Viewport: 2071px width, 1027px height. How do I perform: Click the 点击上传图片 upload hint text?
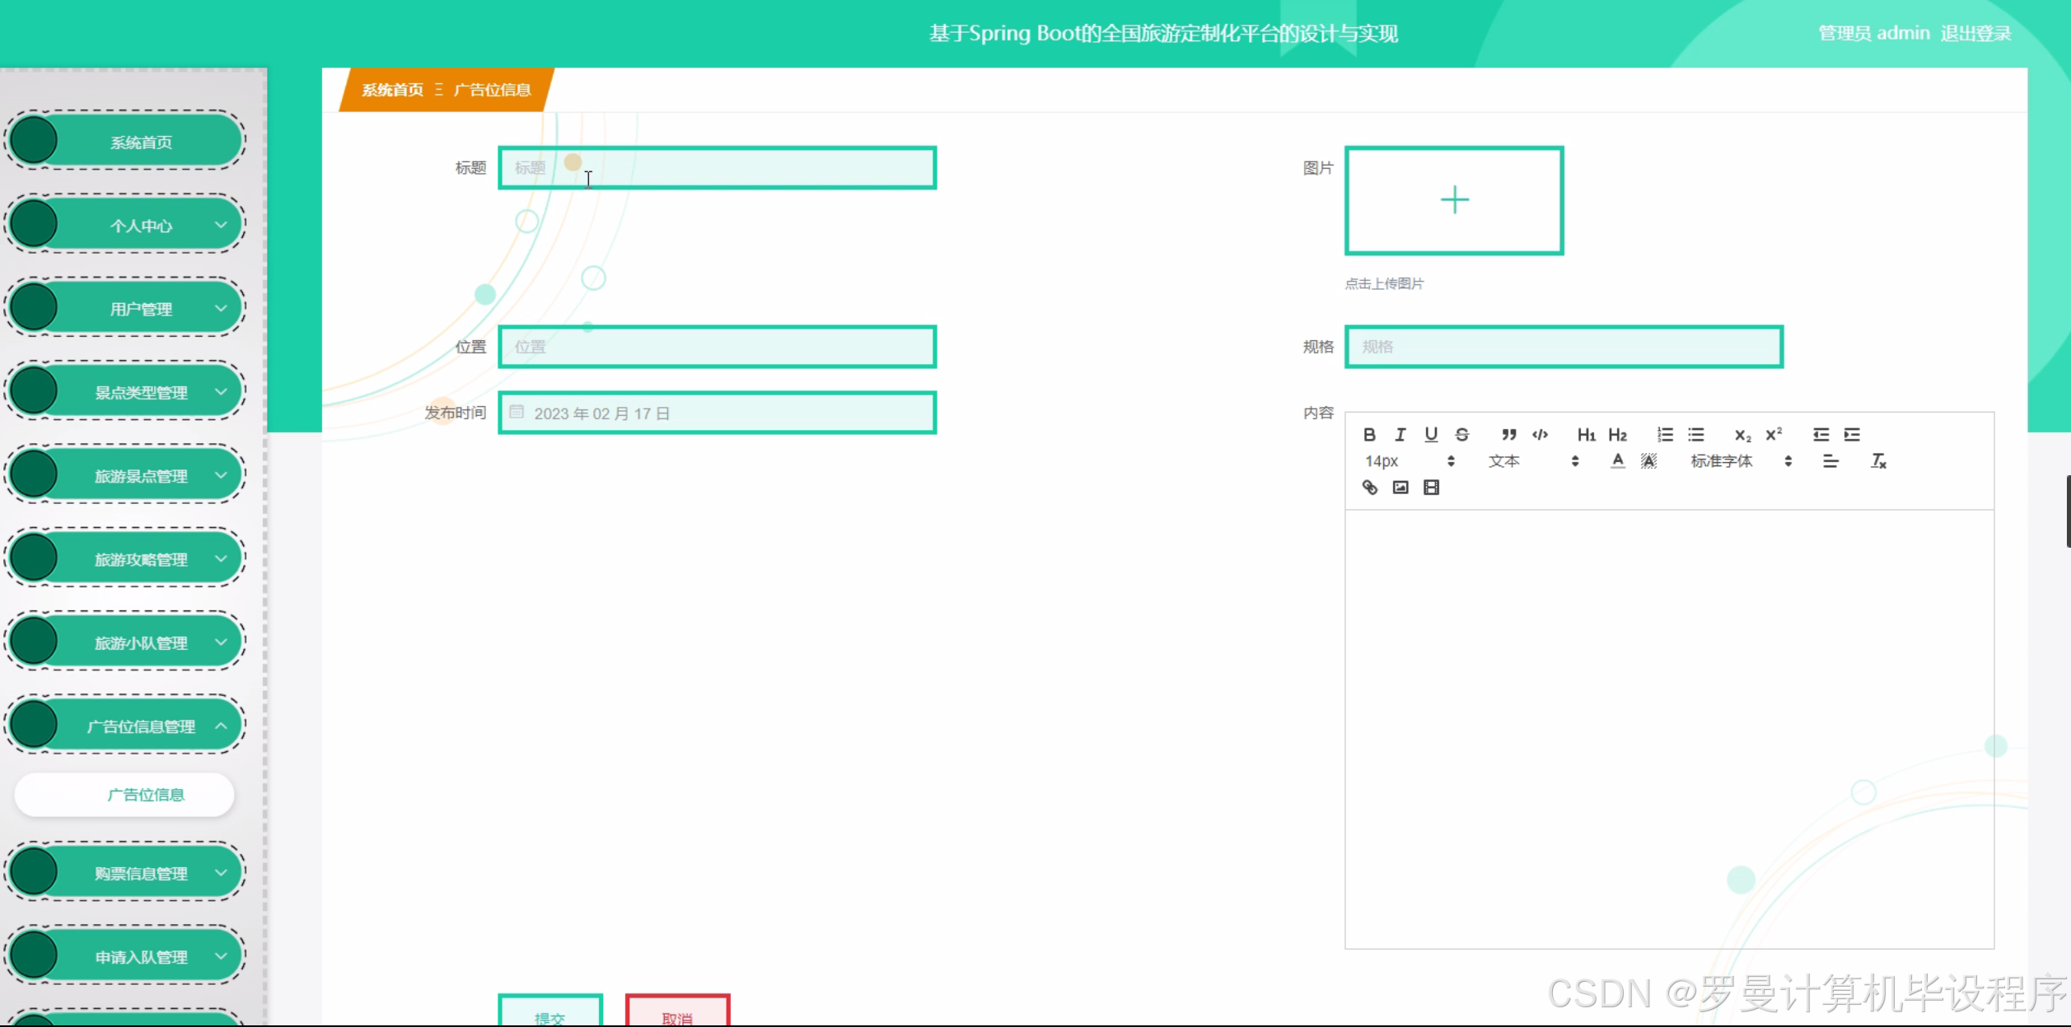1384,283
